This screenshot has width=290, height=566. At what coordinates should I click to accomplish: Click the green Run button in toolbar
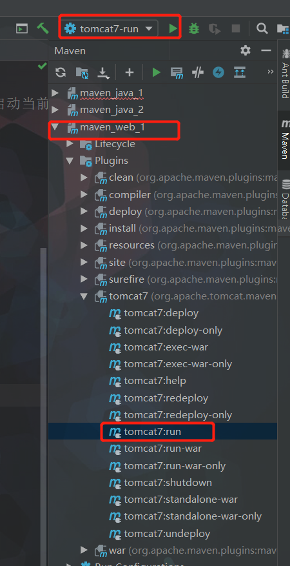[173, 28]
